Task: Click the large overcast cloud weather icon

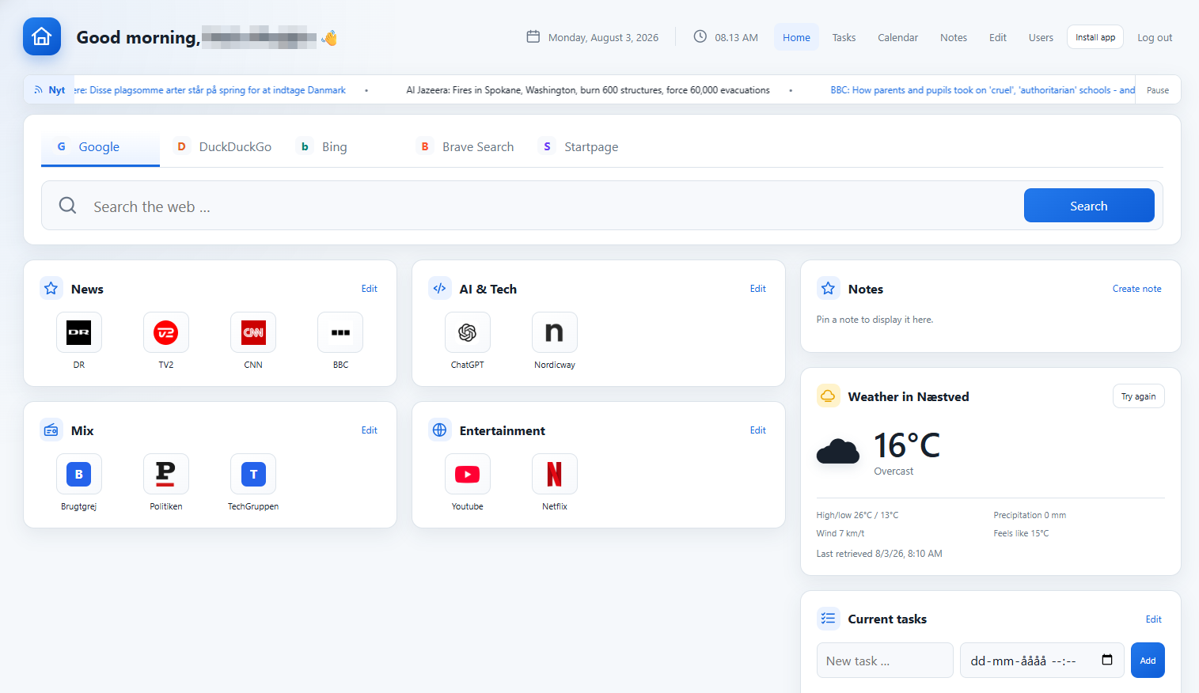Action: (x=837, y=451)
